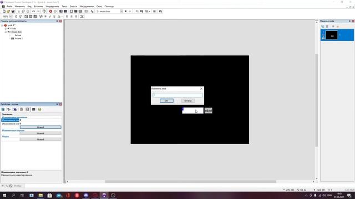Open the Frame Editor toolbar icon
This screenshot has height=199, width=355.
coord(72,11)
